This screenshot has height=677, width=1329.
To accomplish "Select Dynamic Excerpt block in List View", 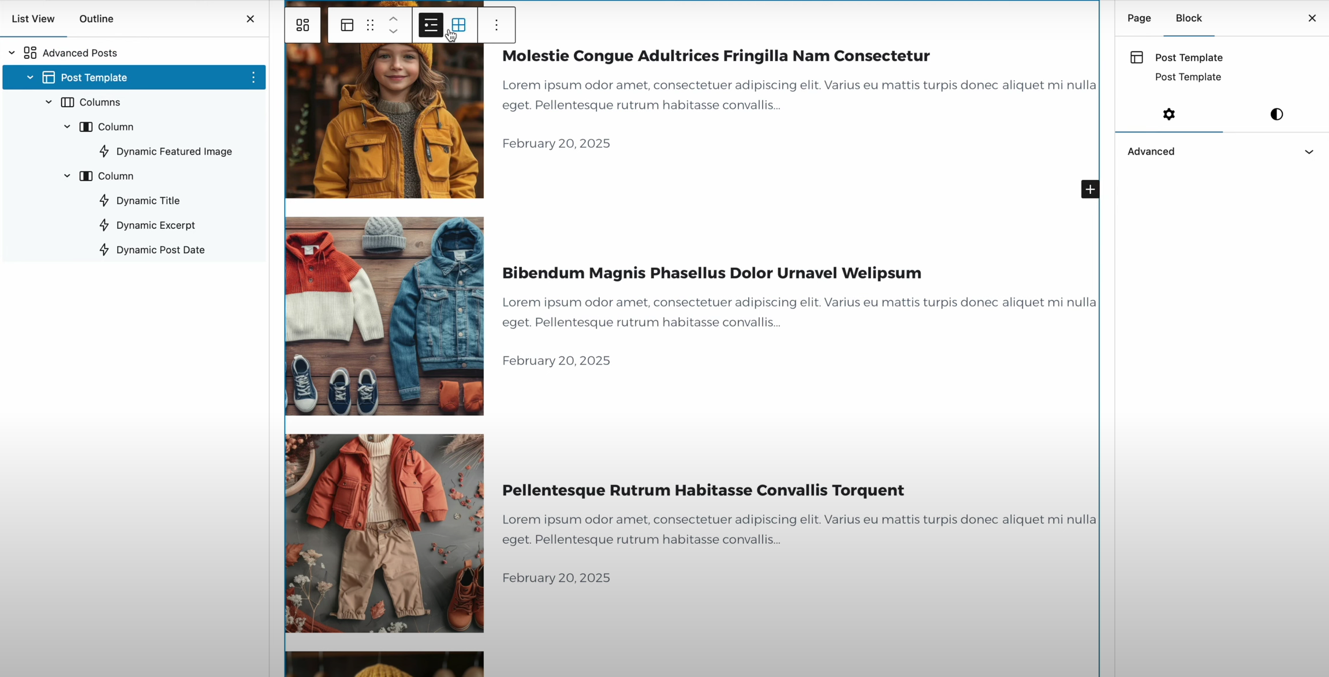I will [155, 225].
